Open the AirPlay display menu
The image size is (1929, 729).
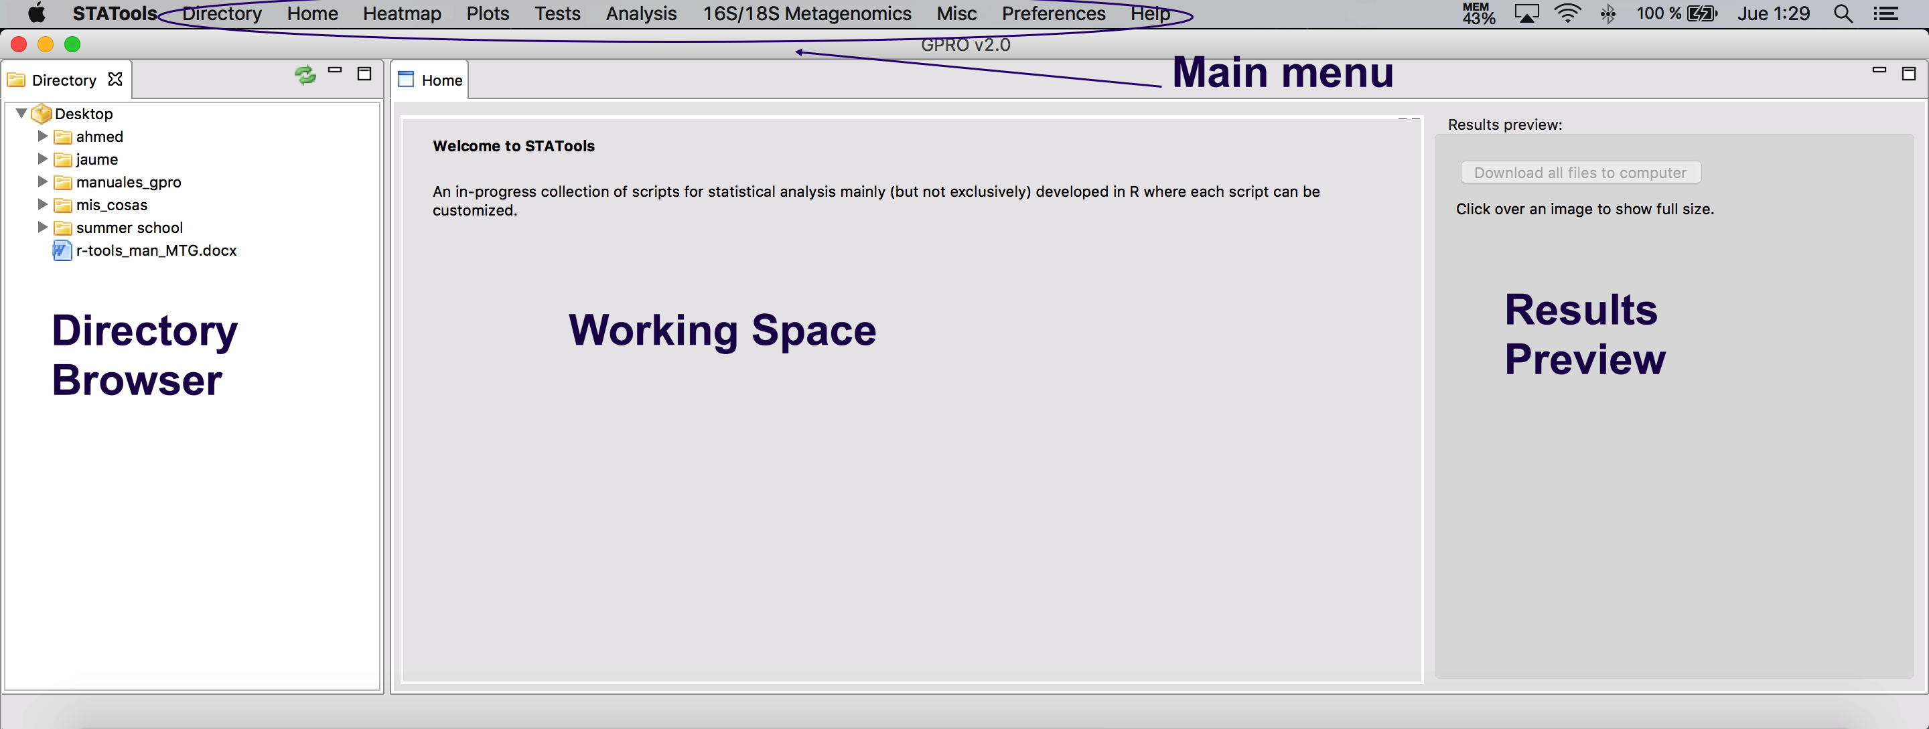pyautogui.click(x=1526, y=13)
